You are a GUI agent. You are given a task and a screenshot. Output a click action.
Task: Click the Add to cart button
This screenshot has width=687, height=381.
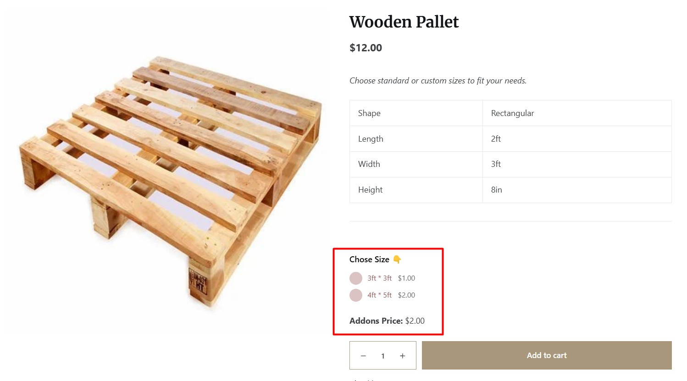coord(546,355)
